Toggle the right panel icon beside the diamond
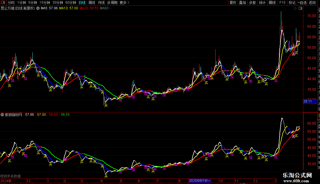Image resolution: width=320 pixels, height=184 pixels. [x=300, y=8]
